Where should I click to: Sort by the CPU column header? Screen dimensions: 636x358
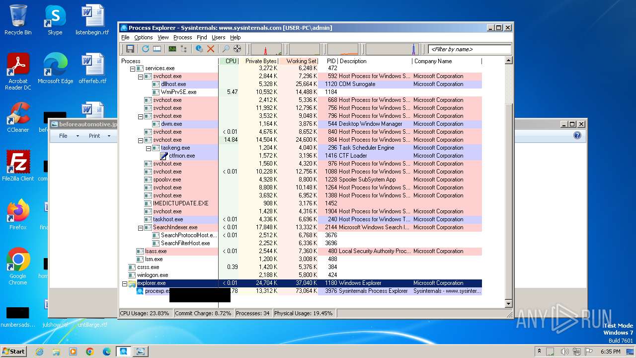tap(229, 61)
